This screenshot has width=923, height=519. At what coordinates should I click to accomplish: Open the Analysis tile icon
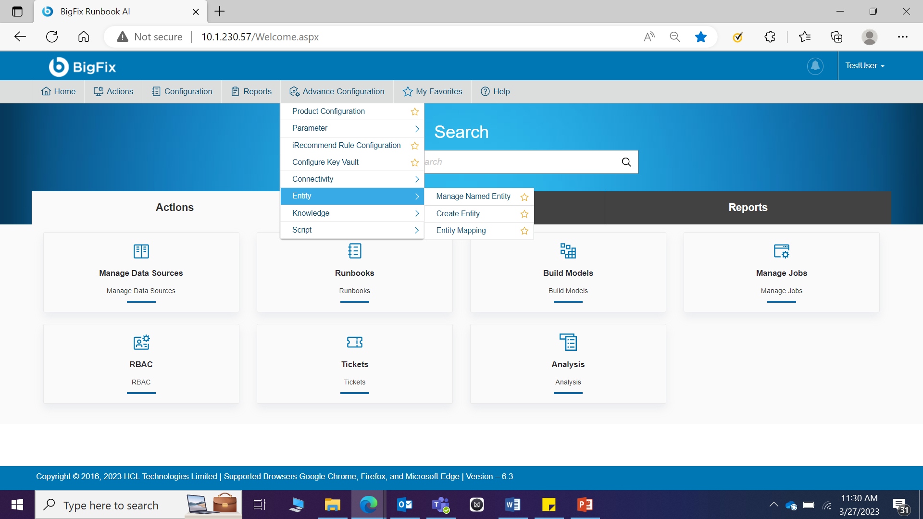(568, 342)
